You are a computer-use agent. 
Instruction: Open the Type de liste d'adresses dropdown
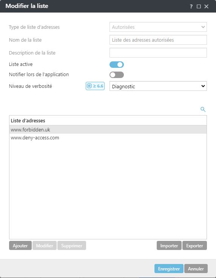[x=158, y=27]
